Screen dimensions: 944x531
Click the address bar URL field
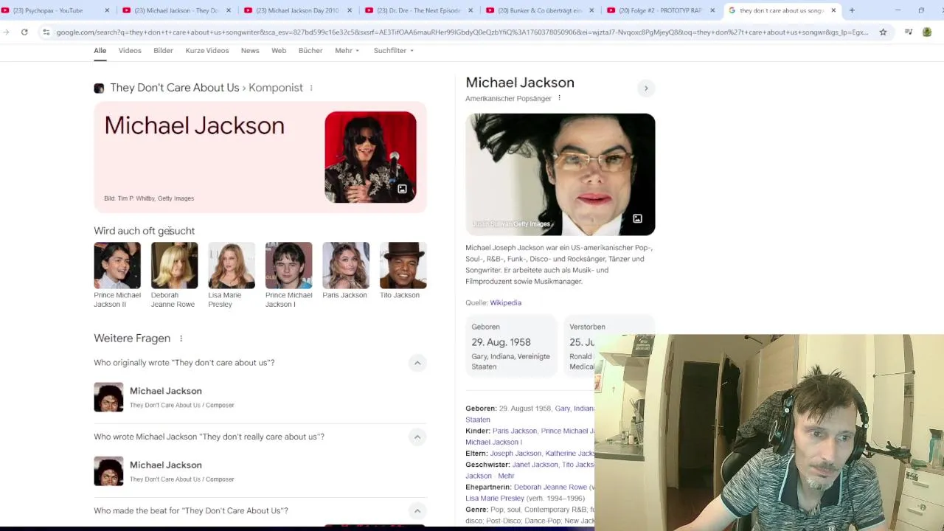click(462, 32)
